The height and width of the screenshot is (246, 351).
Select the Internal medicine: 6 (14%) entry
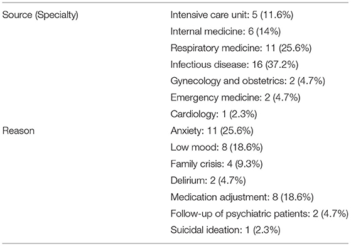point(225,31)
